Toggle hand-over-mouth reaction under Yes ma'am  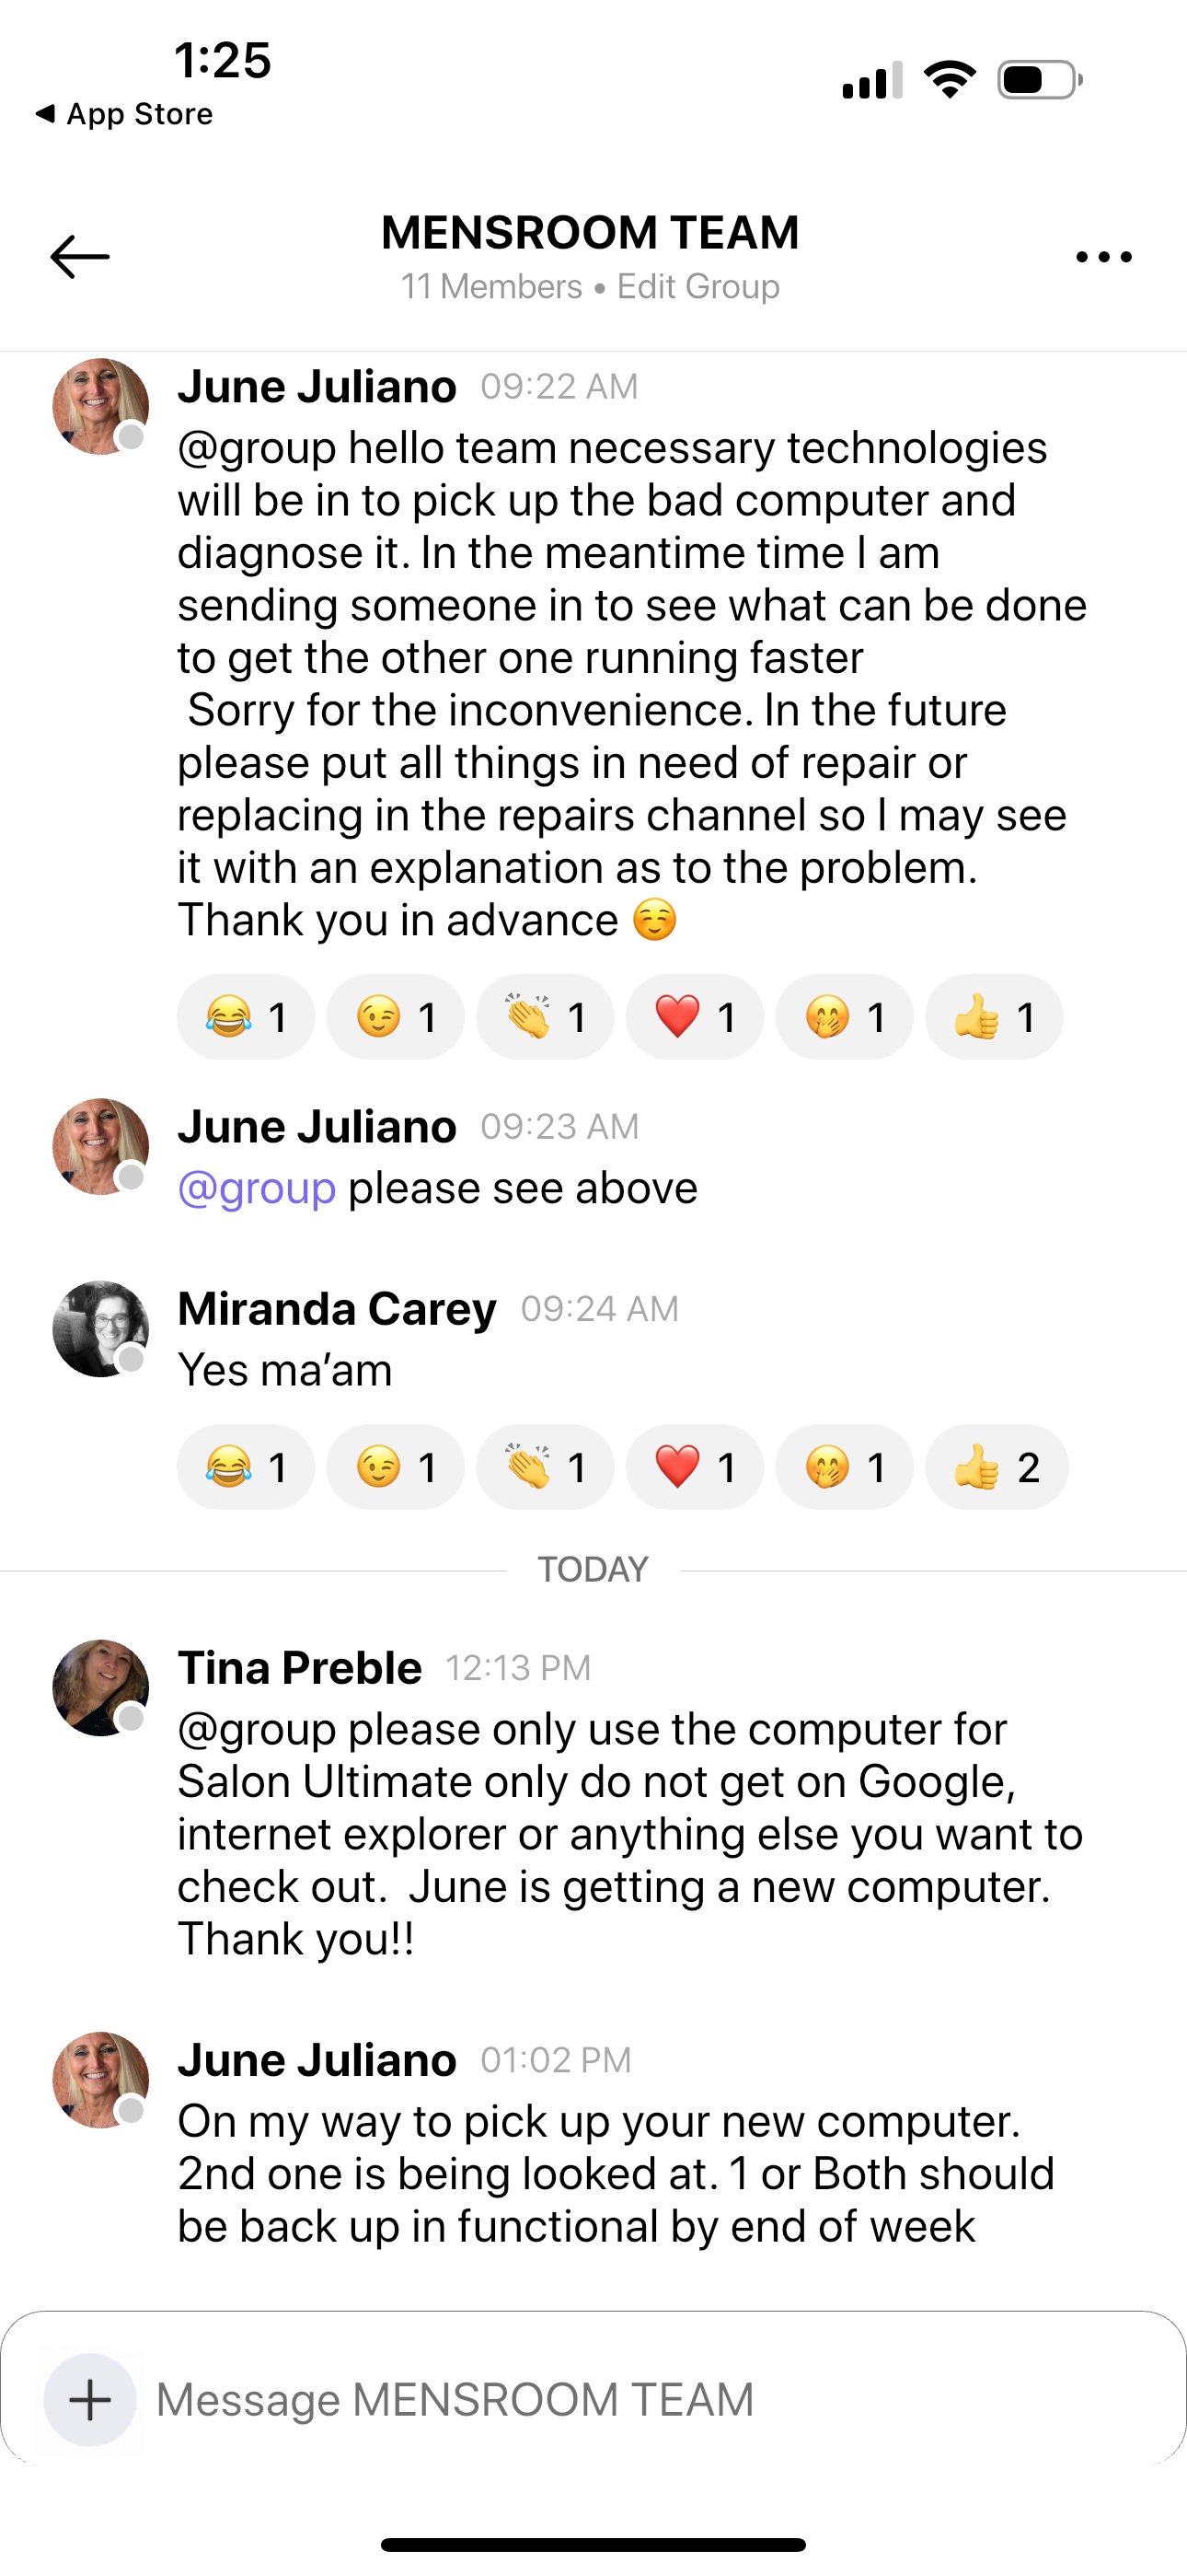coord(845,1467)
